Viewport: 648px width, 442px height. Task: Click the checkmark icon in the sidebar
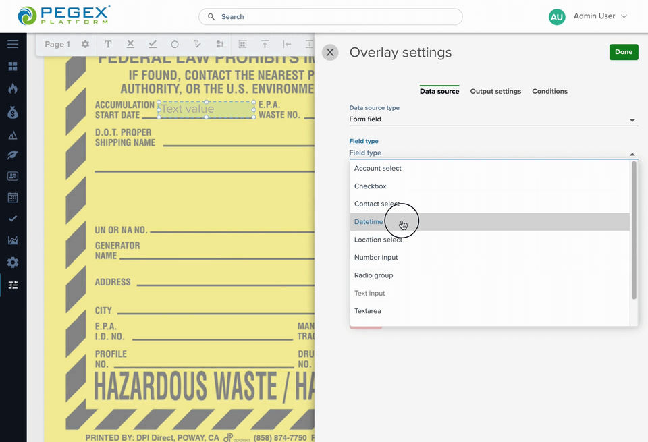pos(13,218)
